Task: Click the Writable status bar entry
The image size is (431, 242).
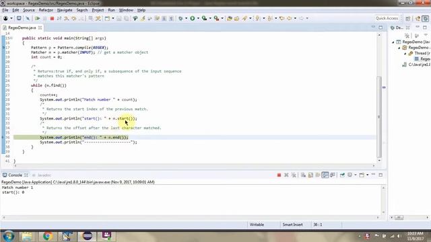Action: tap(257, 225)
